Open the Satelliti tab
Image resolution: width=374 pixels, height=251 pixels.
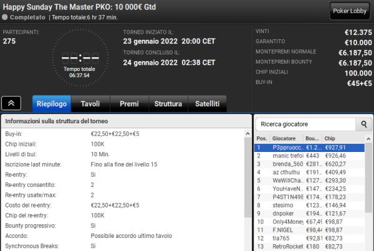click(208, 103)
